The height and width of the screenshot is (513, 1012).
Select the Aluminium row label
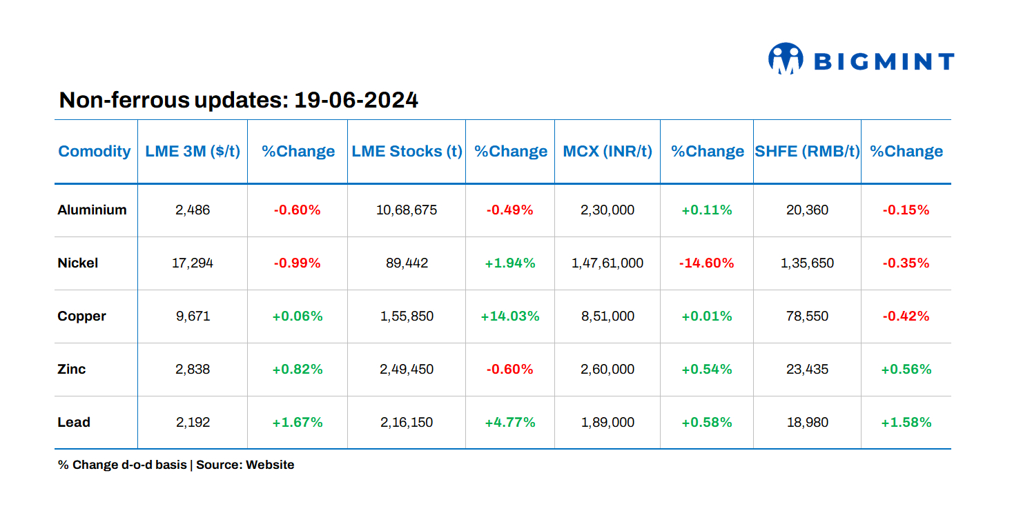[92, 210]
